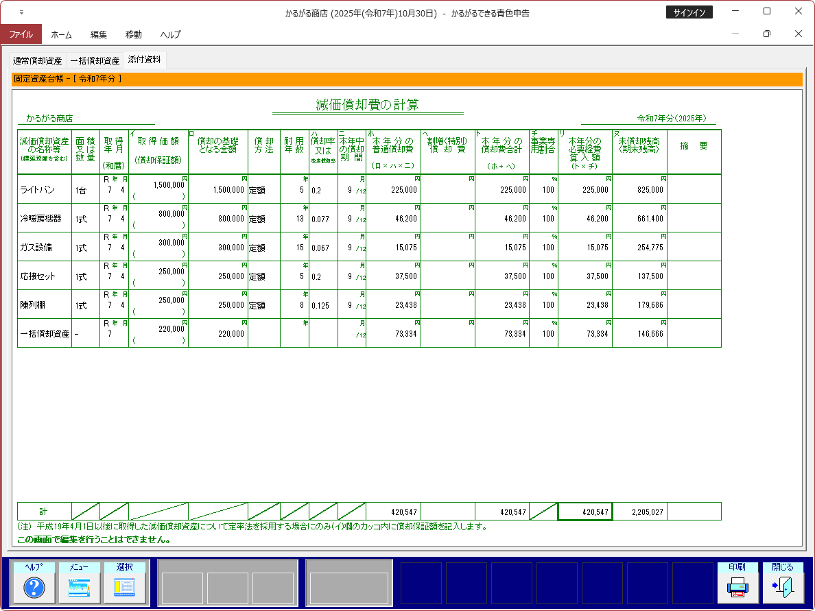The height and width of the screenshot is (611, 815).
Task: Select the ライトバン asset name cell
Action: pos(45,190)
